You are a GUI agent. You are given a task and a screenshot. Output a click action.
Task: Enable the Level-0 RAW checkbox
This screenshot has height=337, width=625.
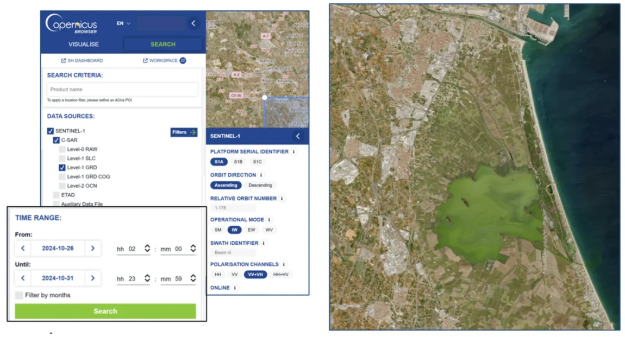(x=62, y=149)
